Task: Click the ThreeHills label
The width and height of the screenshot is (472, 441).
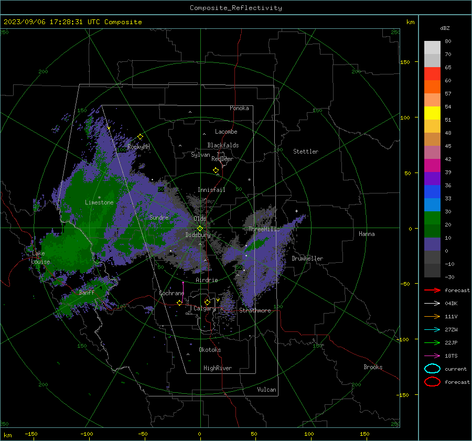Action: pyautogui.click(x=264, y=229)
